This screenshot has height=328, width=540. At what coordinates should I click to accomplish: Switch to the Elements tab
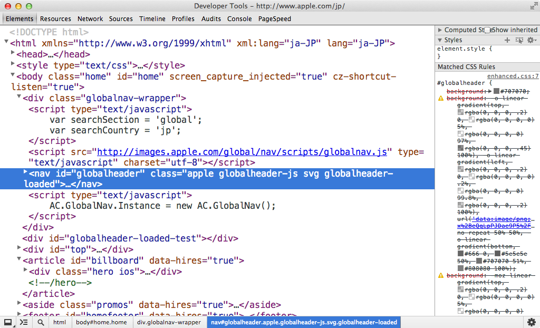coord(20,18)
